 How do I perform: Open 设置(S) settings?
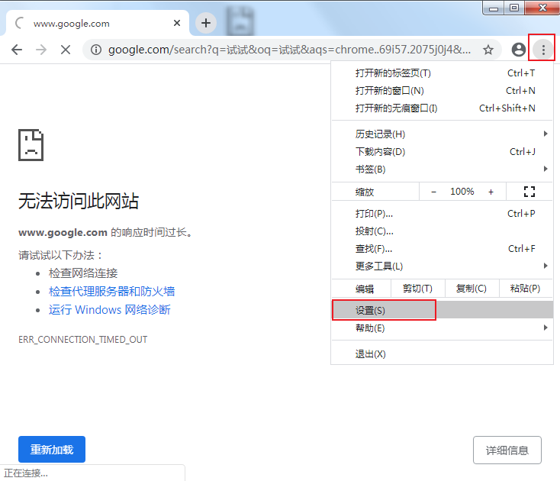coord(443,310)
